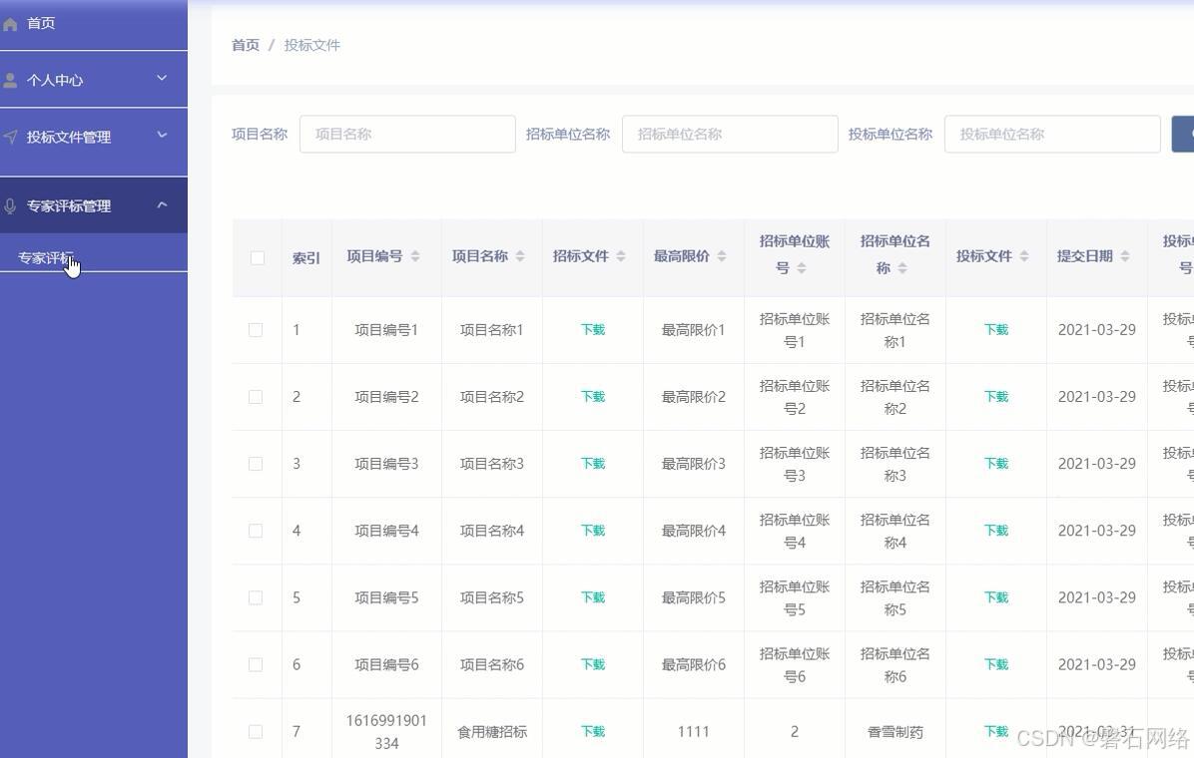Focus the 招标单位名称 search field
Screen dimensions: 1194x758
click(x=730, y=134)
